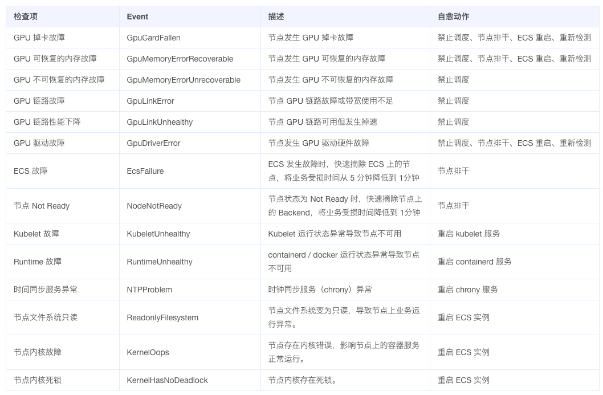Image resolution: width=603 pixels, height=395 pixels.
Task: Select the GpuCardFallen event cell
Action: click(x=153, y=38)
